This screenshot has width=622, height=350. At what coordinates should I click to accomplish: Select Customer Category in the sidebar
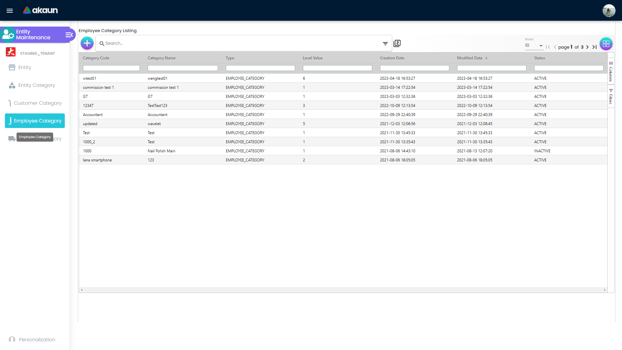point(10,103)
